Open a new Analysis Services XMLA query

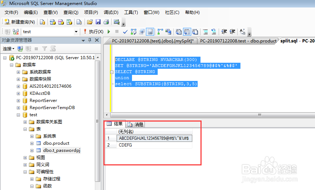pyautogui.click(x=69, y=22)
